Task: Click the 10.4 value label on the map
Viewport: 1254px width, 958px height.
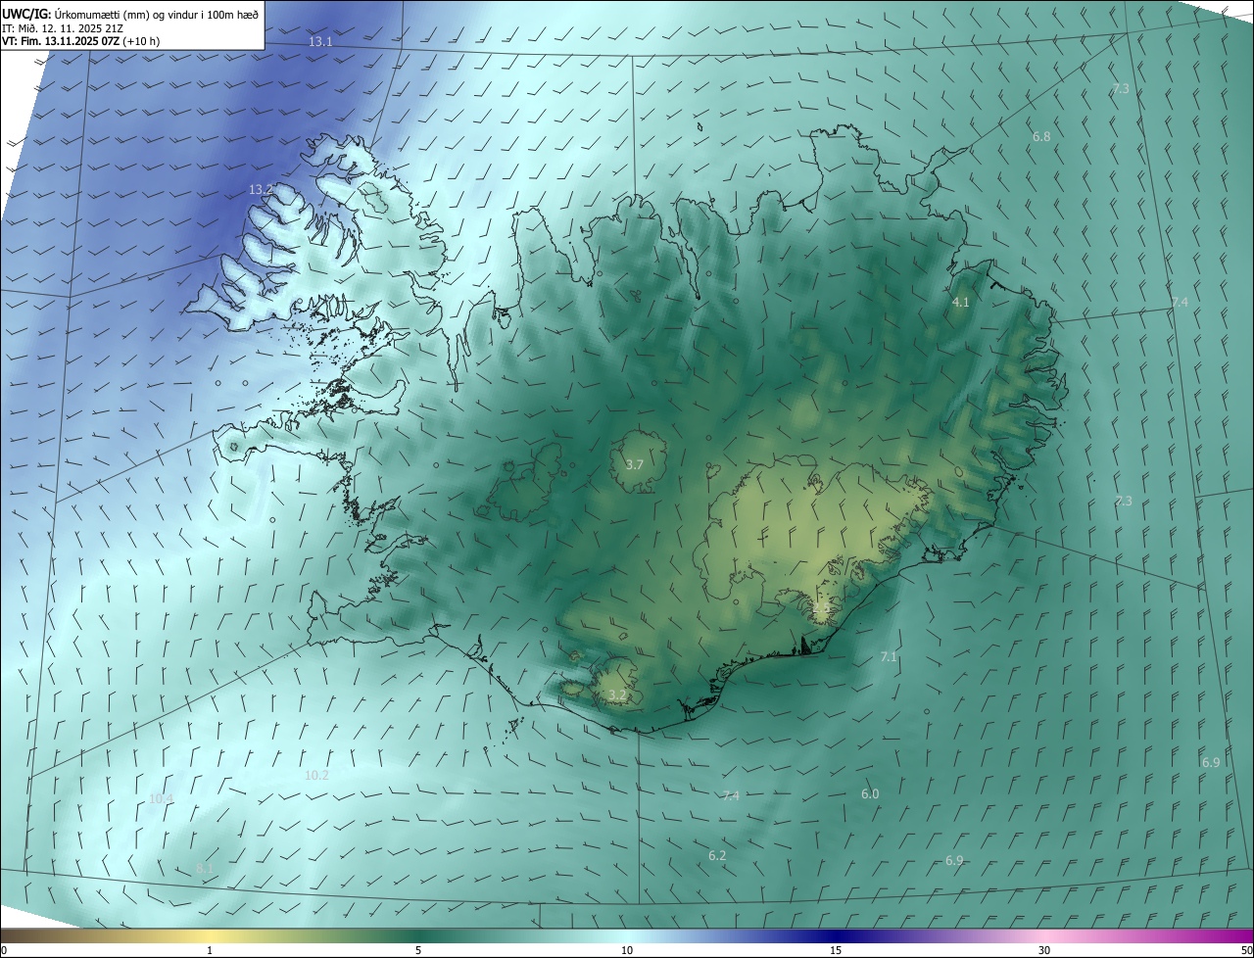Action: 161,798
